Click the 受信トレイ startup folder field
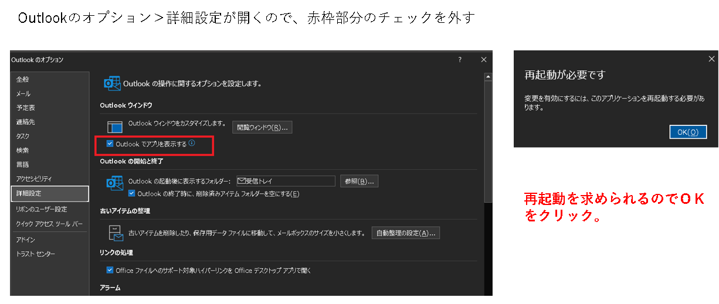The width and height of the screenshot is (719, 304). point(285,181)
